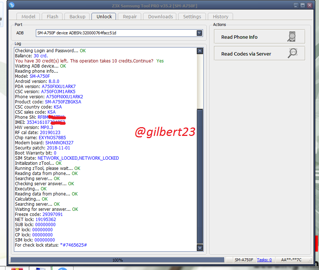
Task: Open the Backup tab
Action: pos(77,16)
